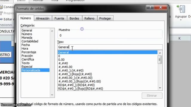Select the Contabilidad category
Image resolution: width=191 pixels, height=107 pixels.
click(30, 41)
